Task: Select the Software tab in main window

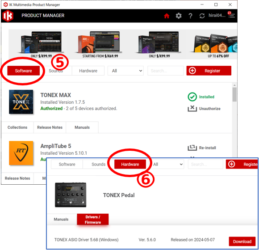Action: point(24,71)
